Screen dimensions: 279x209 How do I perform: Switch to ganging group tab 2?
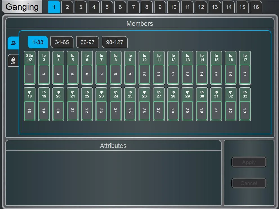67,7
